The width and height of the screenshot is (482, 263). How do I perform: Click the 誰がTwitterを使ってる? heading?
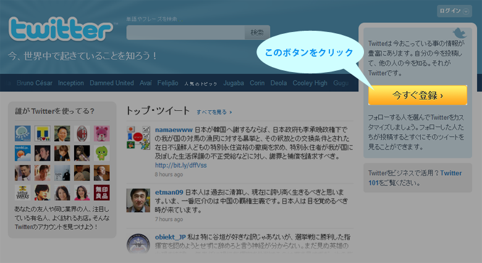coord(55,111)
